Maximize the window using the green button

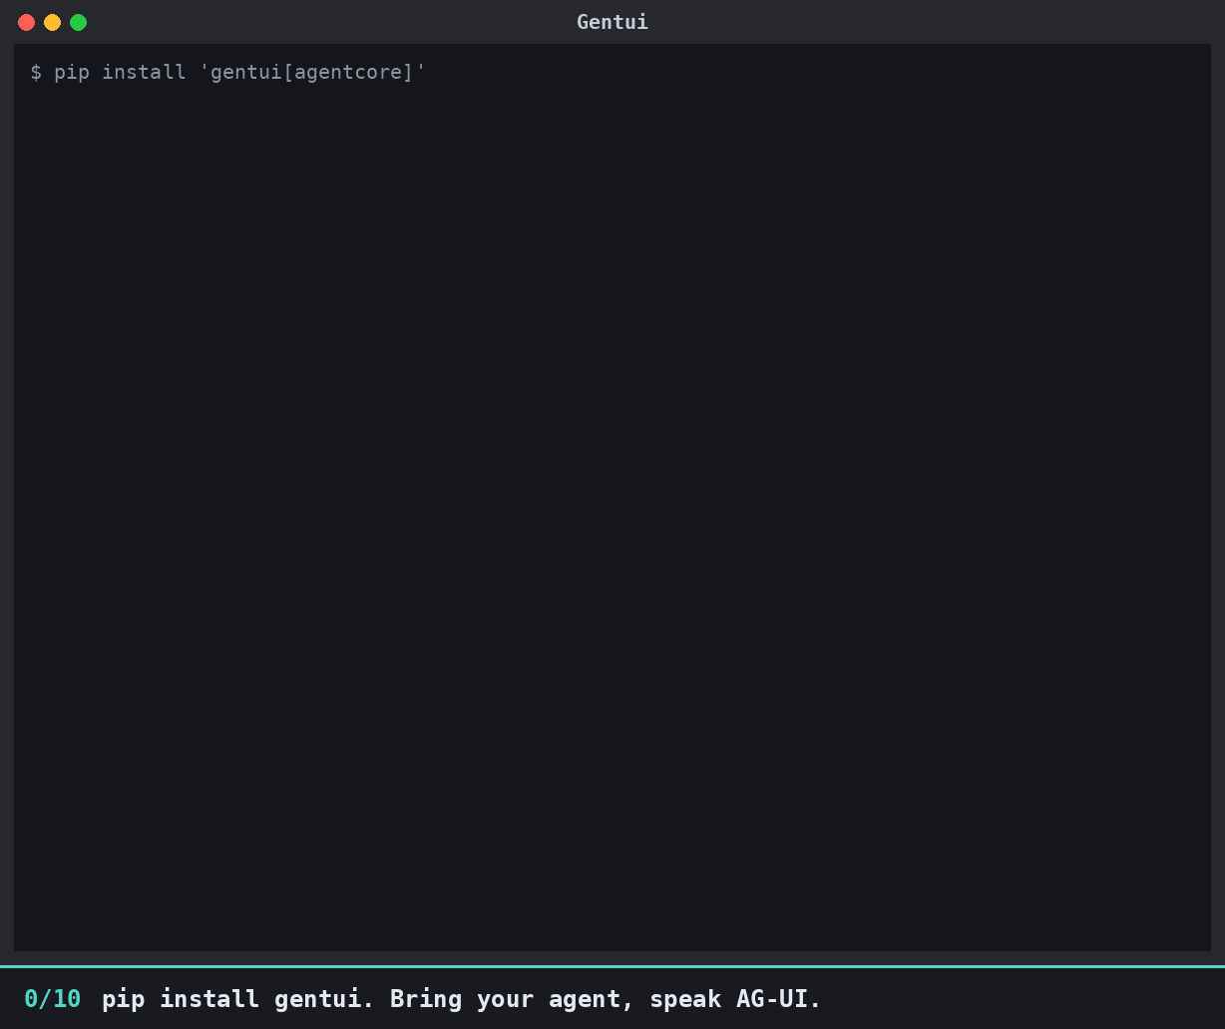click(x=79, y=22)
